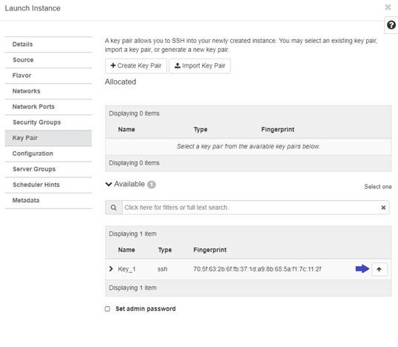Click the Allocated table Name column header

pos(127,129)
